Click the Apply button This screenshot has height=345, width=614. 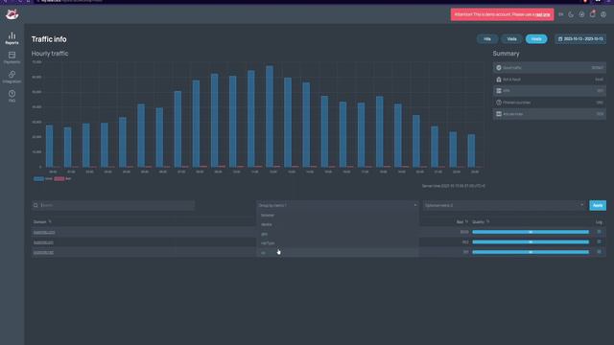598,205
